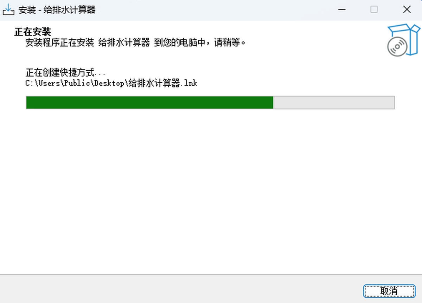Image resolution: width=422 pixels, height=303 pixels.
Task: Click the window title 安装 - 给排水计算器
Action: tap(57, 10)
